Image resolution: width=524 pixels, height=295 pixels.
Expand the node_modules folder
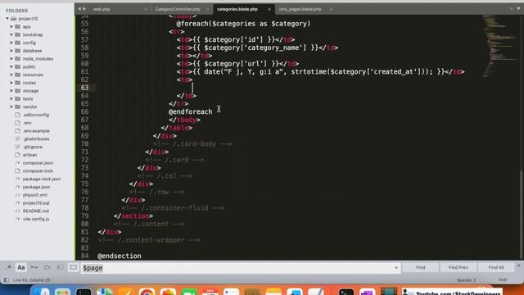click(11, 59)
